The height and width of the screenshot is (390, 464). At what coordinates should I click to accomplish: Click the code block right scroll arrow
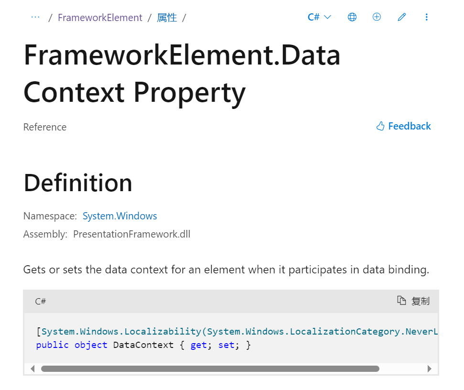tap(430, 368)
